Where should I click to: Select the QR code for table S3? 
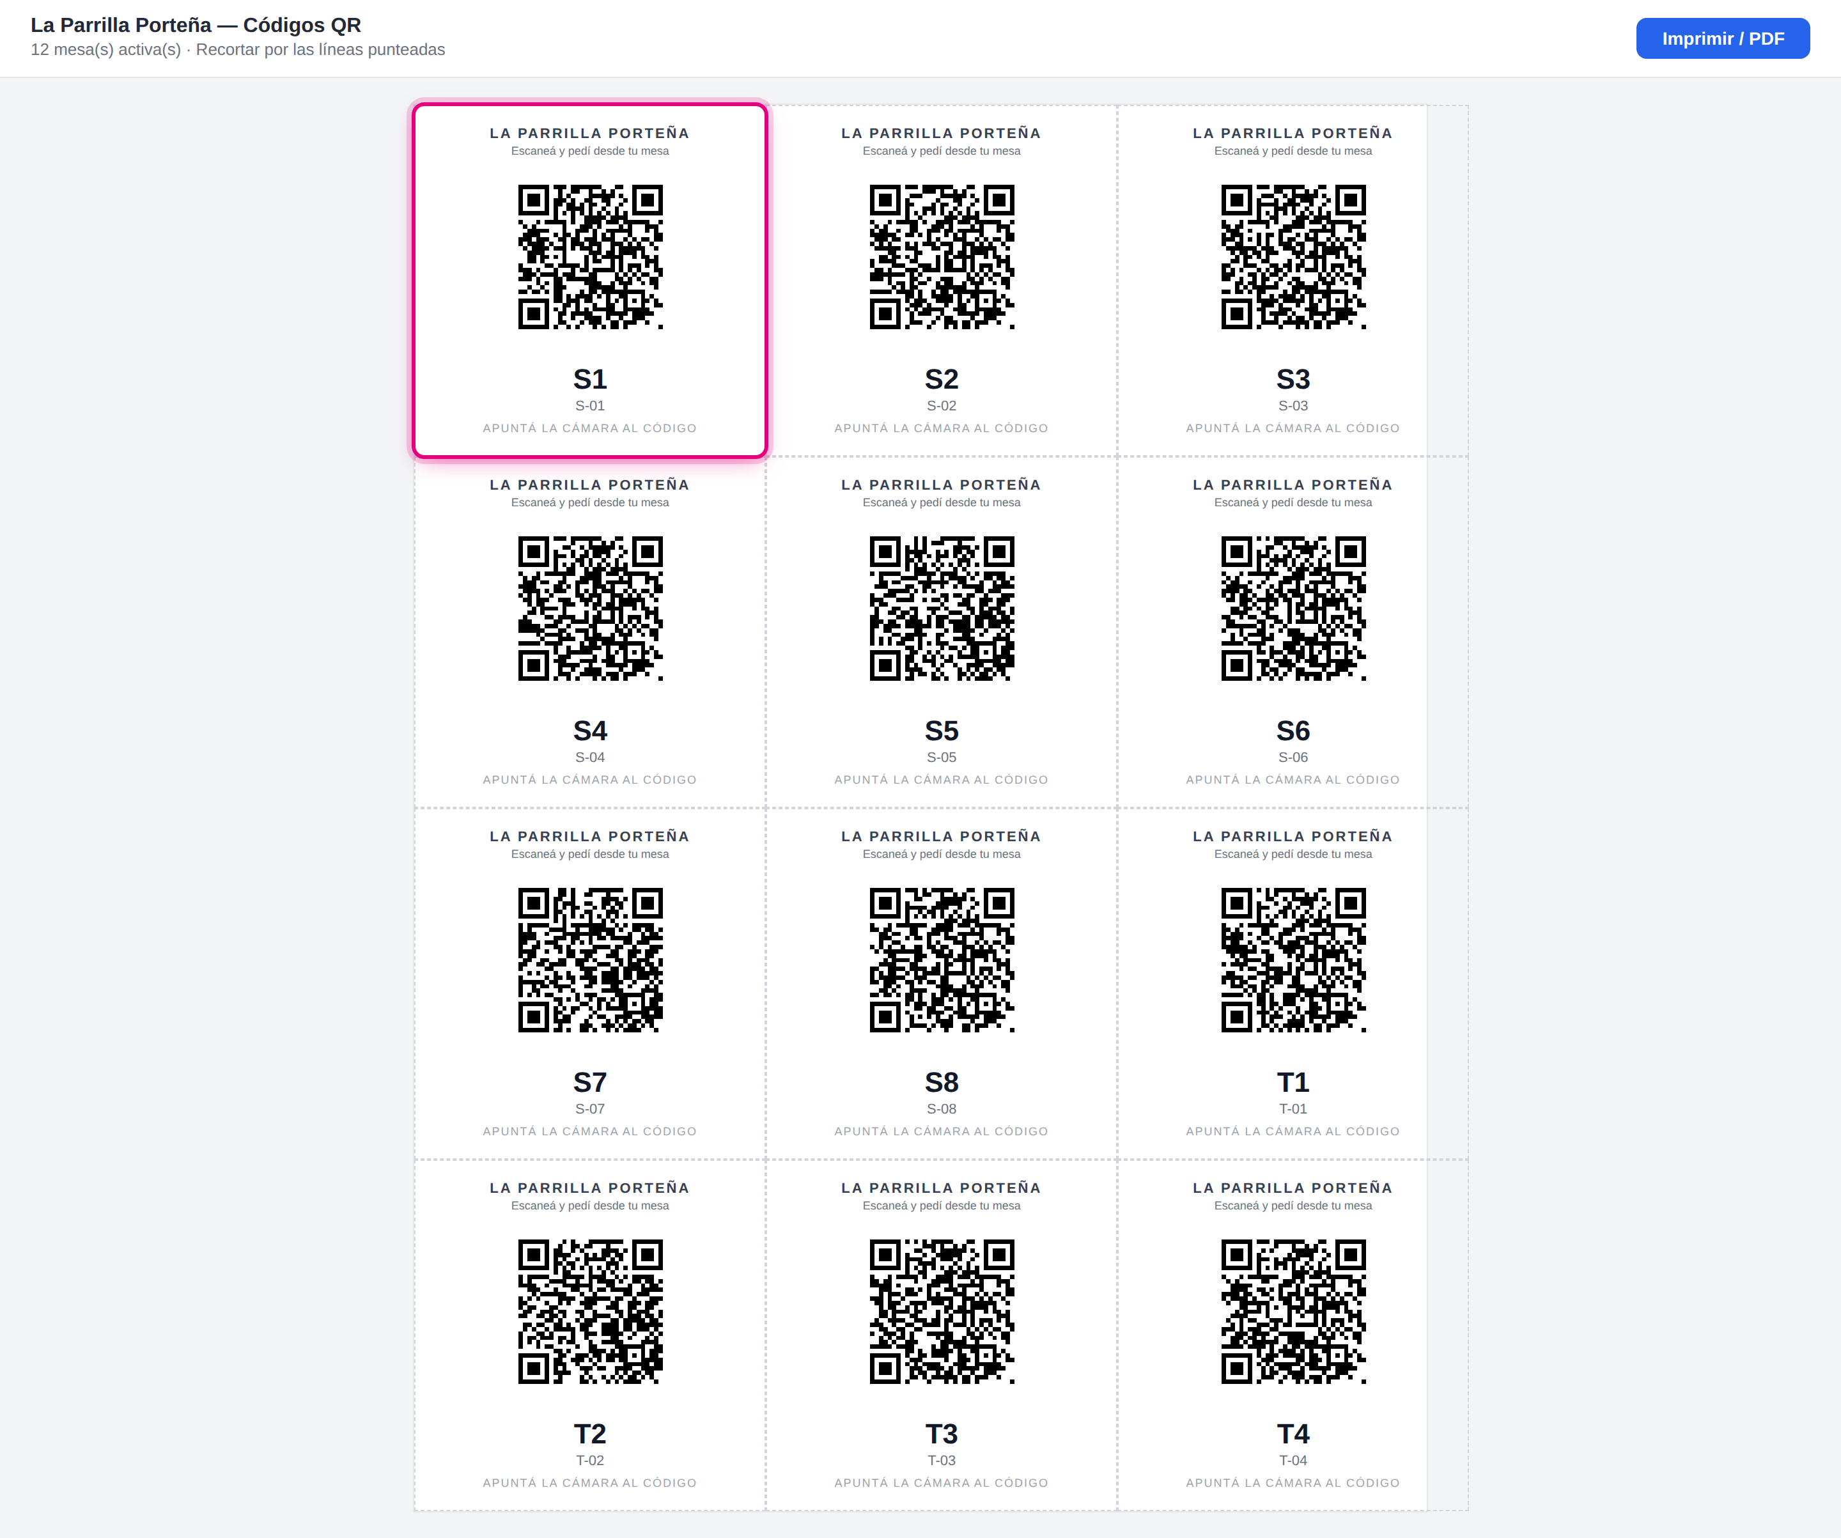click(1293, 257)
